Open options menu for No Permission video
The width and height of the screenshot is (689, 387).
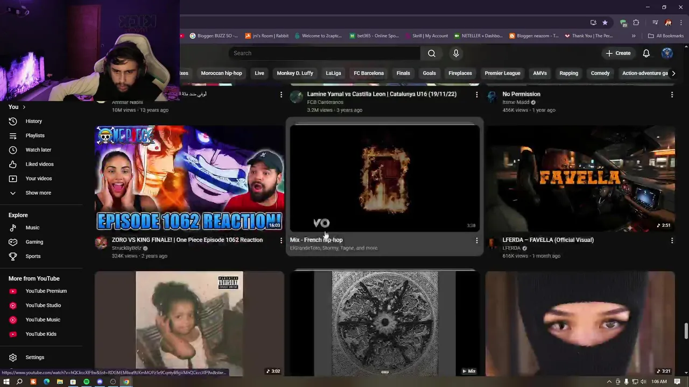coord(672,95)
